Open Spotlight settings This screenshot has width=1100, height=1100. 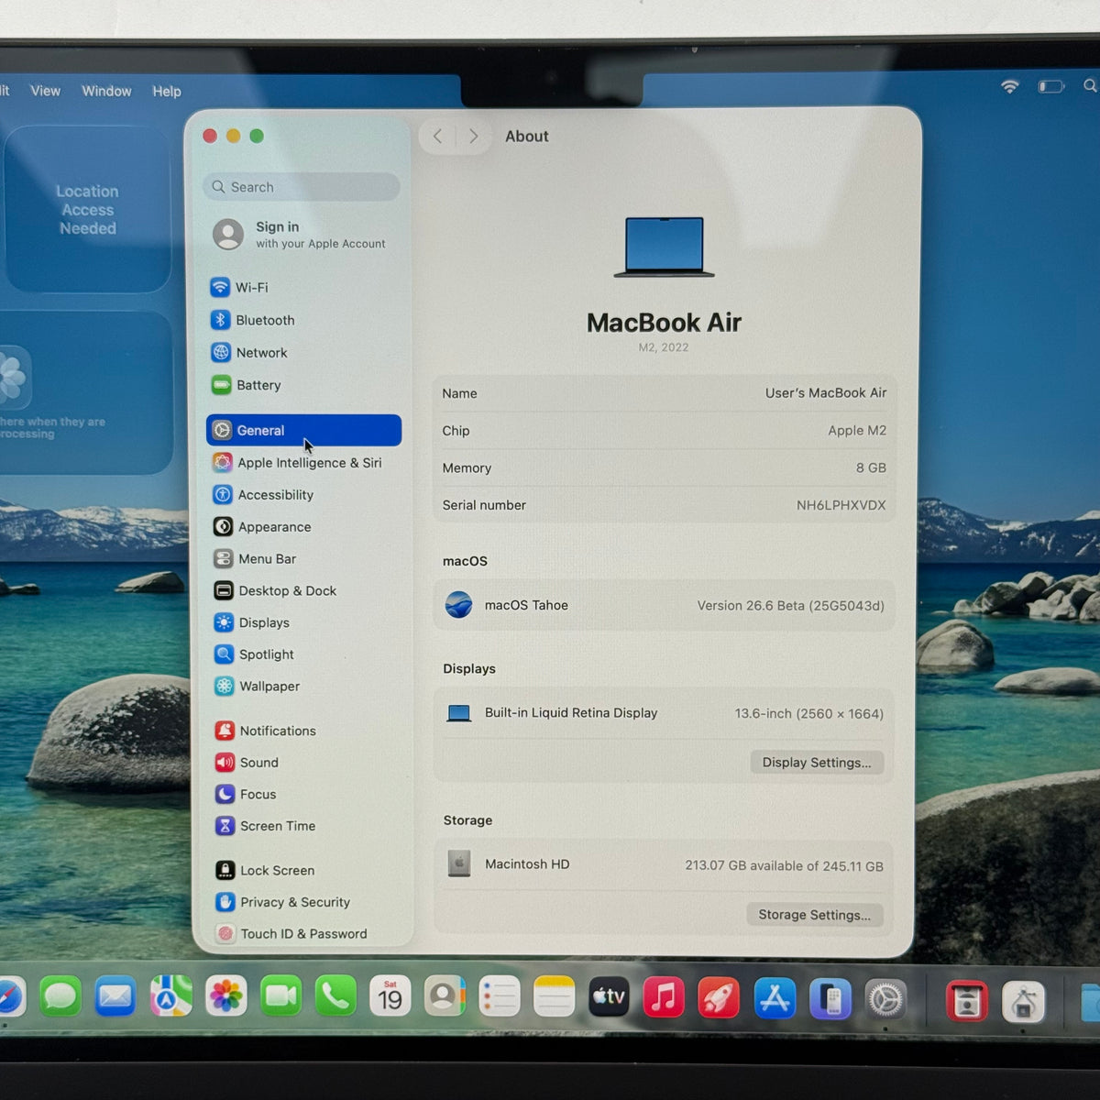[x=303, y=654]
